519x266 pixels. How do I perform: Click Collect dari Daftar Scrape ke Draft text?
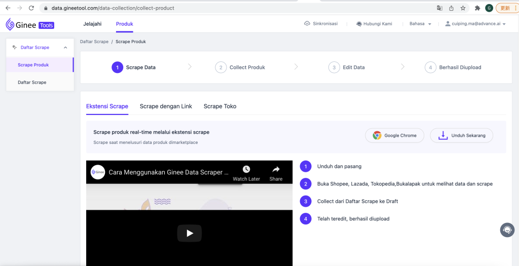coord(357,201)
